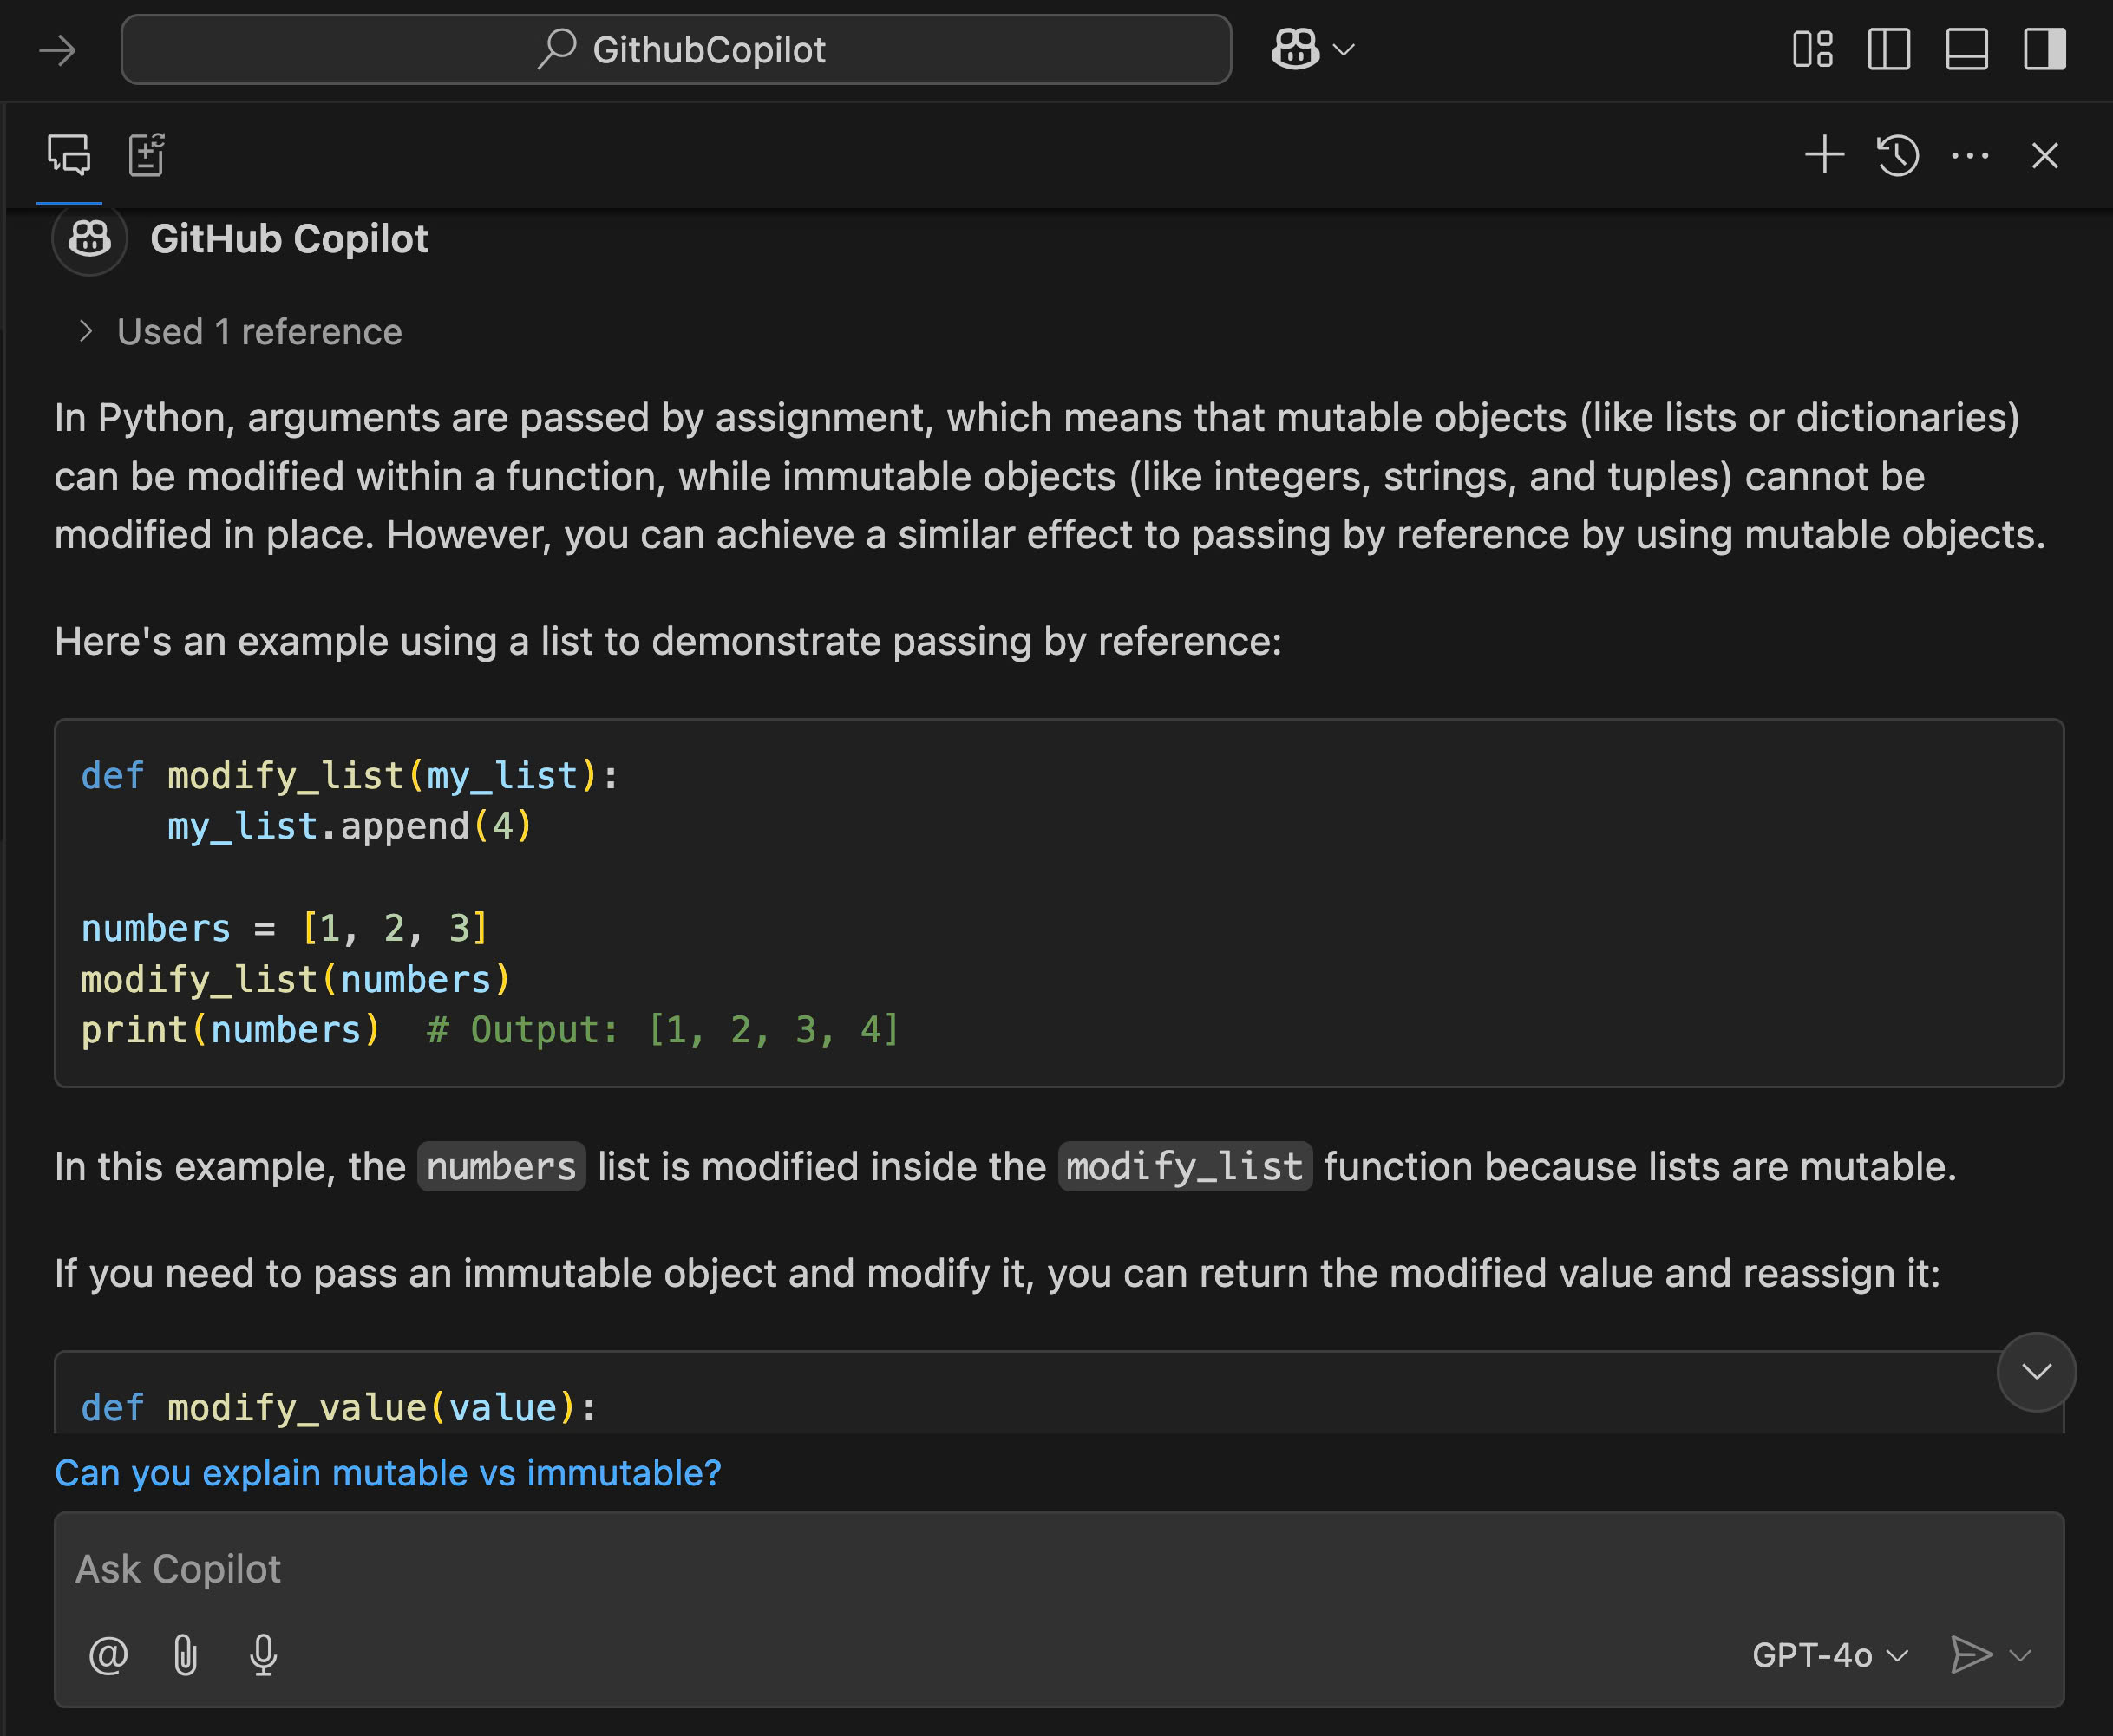The width and height of the screenshot is (2113, 1736).
Task: Attach a file with paperclip icon
Action: (185, 1654)
